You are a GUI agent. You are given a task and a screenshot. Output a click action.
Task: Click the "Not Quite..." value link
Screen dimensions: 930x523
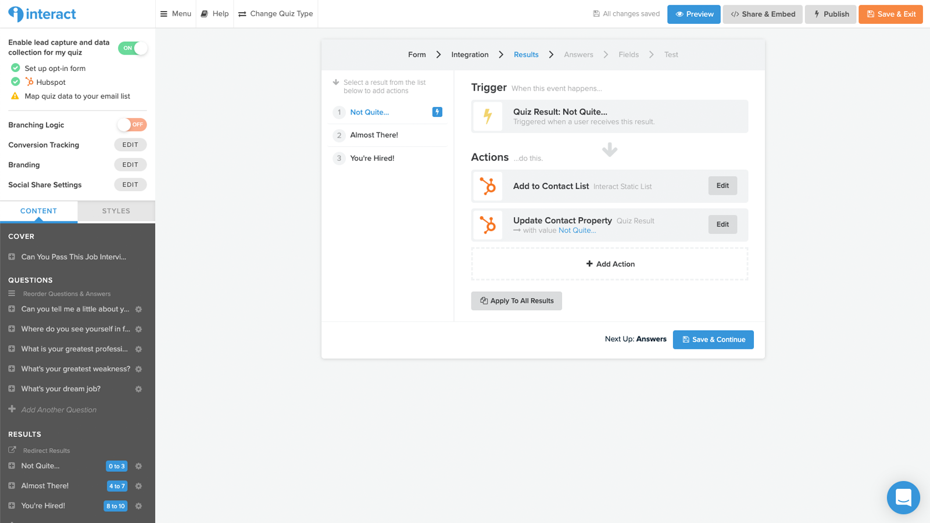[x=577, y=230]
